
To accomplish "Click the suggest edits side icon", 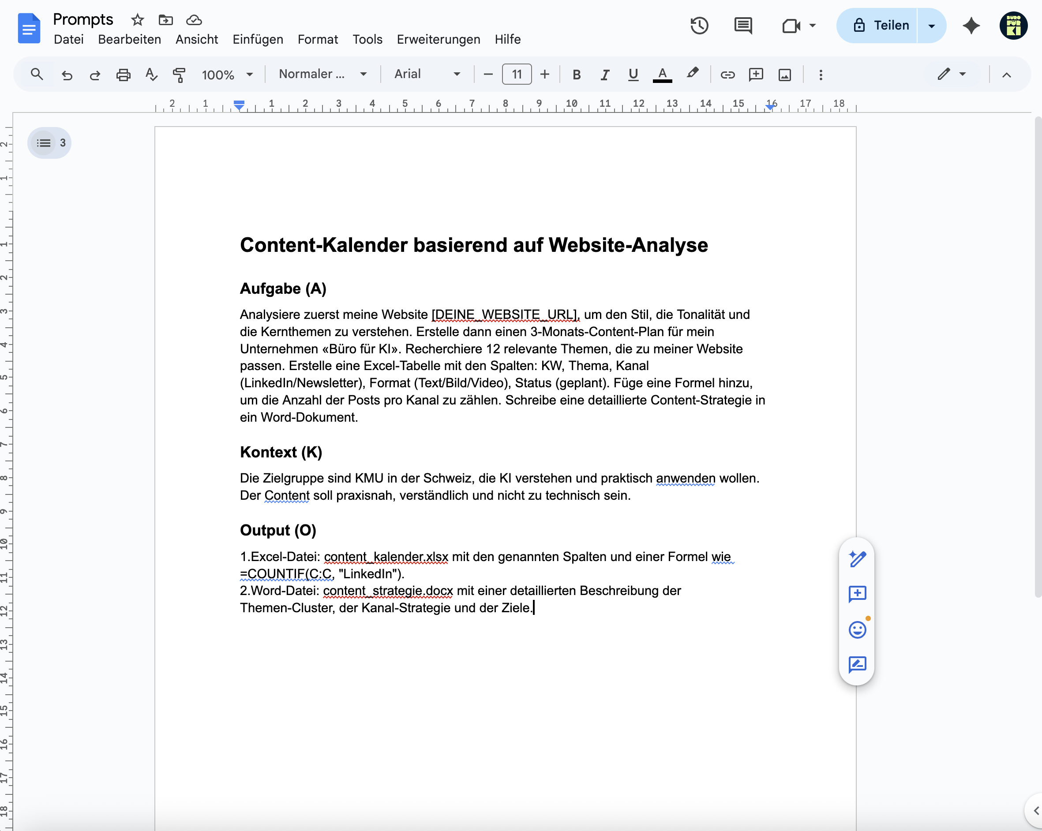I will [x=858, y=664].
